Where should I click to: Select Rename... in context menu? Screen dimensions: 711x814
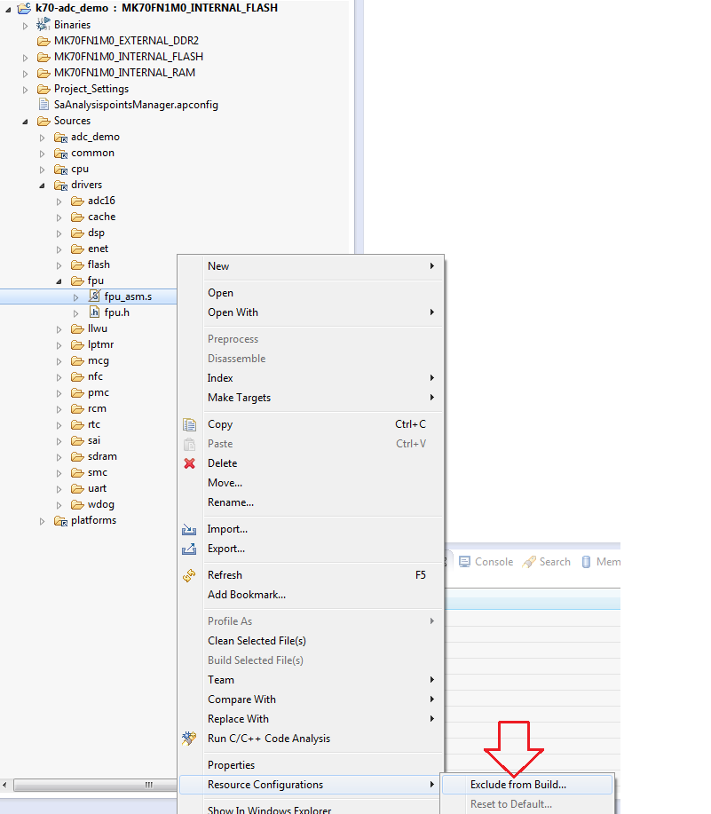312,502
